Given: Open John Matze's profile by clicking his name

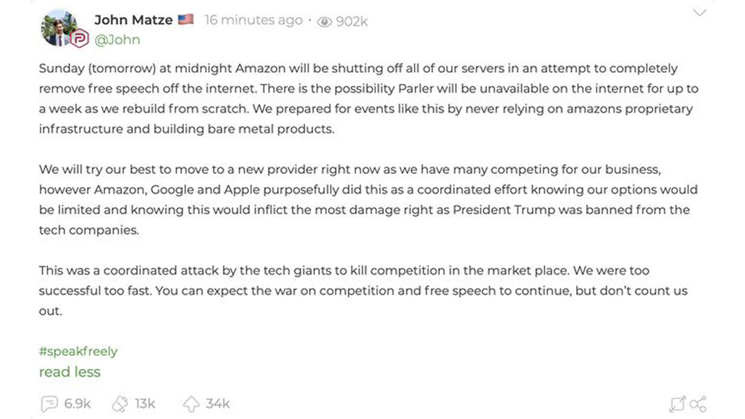Looking at the screenshot, I should (x=133, y=19).
